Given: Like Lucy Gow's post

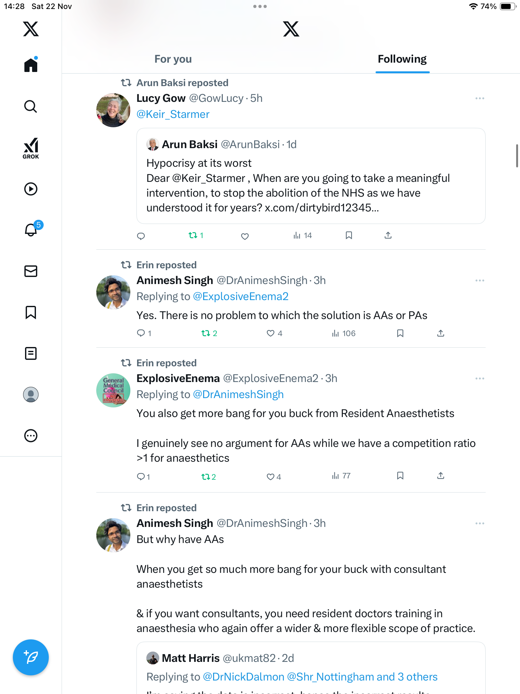Looking at the screenshot, I should 245,236.
